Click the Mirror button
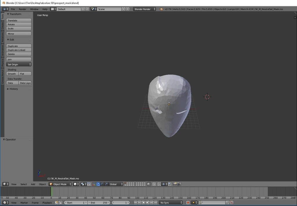Viewport: 297px width, 206px height. click(19, 34)
